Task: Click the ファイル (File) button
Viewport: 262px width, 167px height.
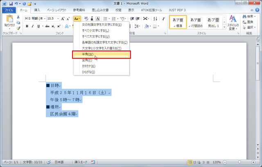Action: tap(9, 9)
